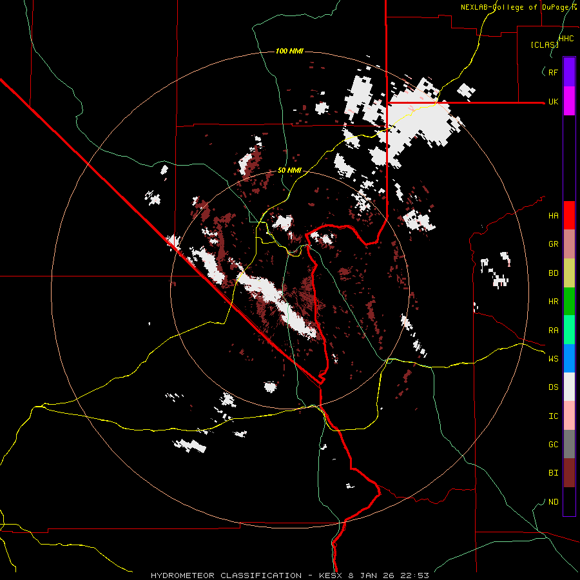Select the IC light pink legend swatch
The image size is (580, 580).
(x=569, y=416)
